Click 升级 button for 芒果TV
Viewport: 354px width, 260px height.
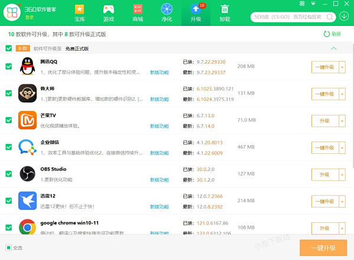click(x=325, y=121)
